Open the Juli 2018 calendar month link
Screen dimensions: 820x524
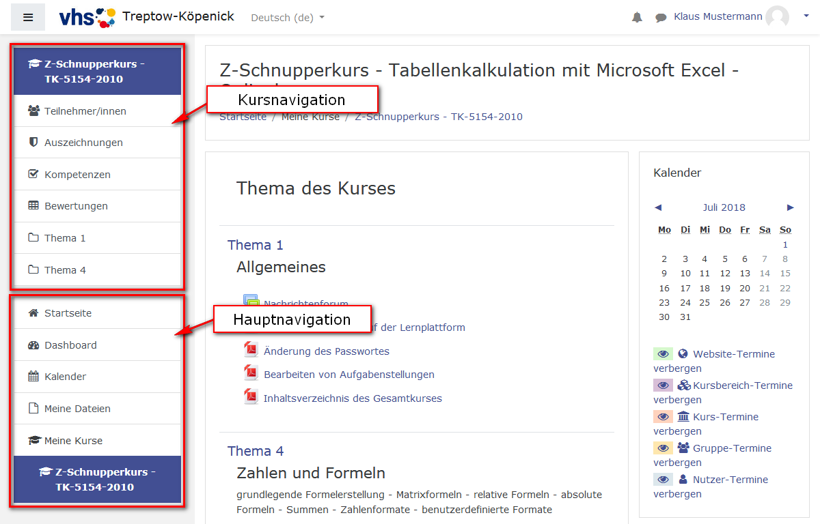724,207
